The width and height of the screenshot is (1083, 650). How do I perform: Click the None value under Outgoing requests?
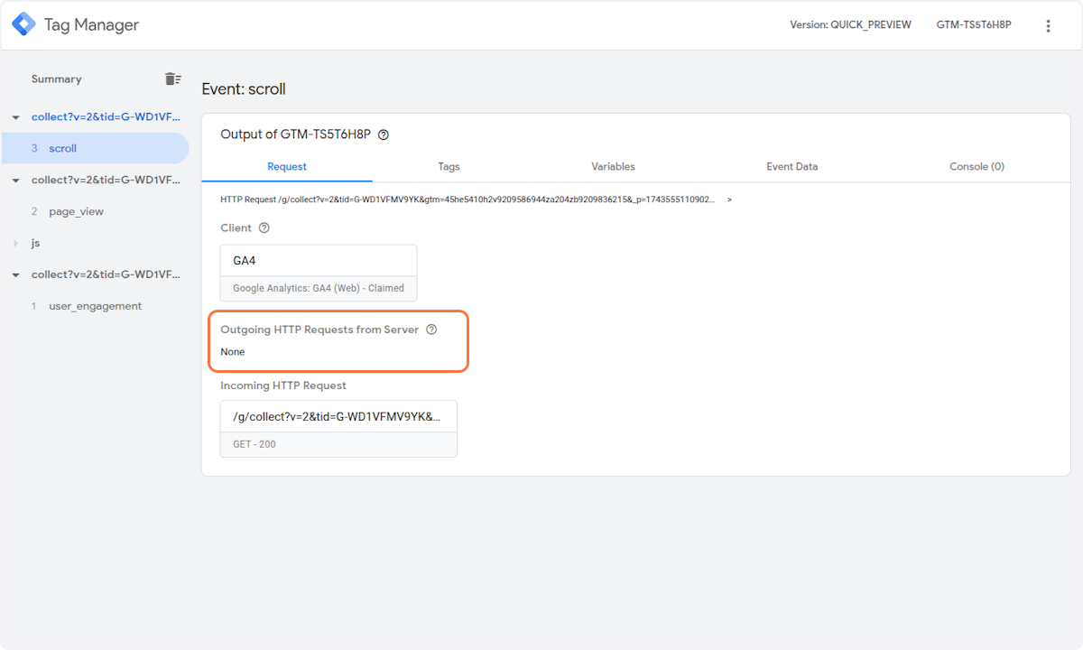pyautogui.click(x=233, y=352)
